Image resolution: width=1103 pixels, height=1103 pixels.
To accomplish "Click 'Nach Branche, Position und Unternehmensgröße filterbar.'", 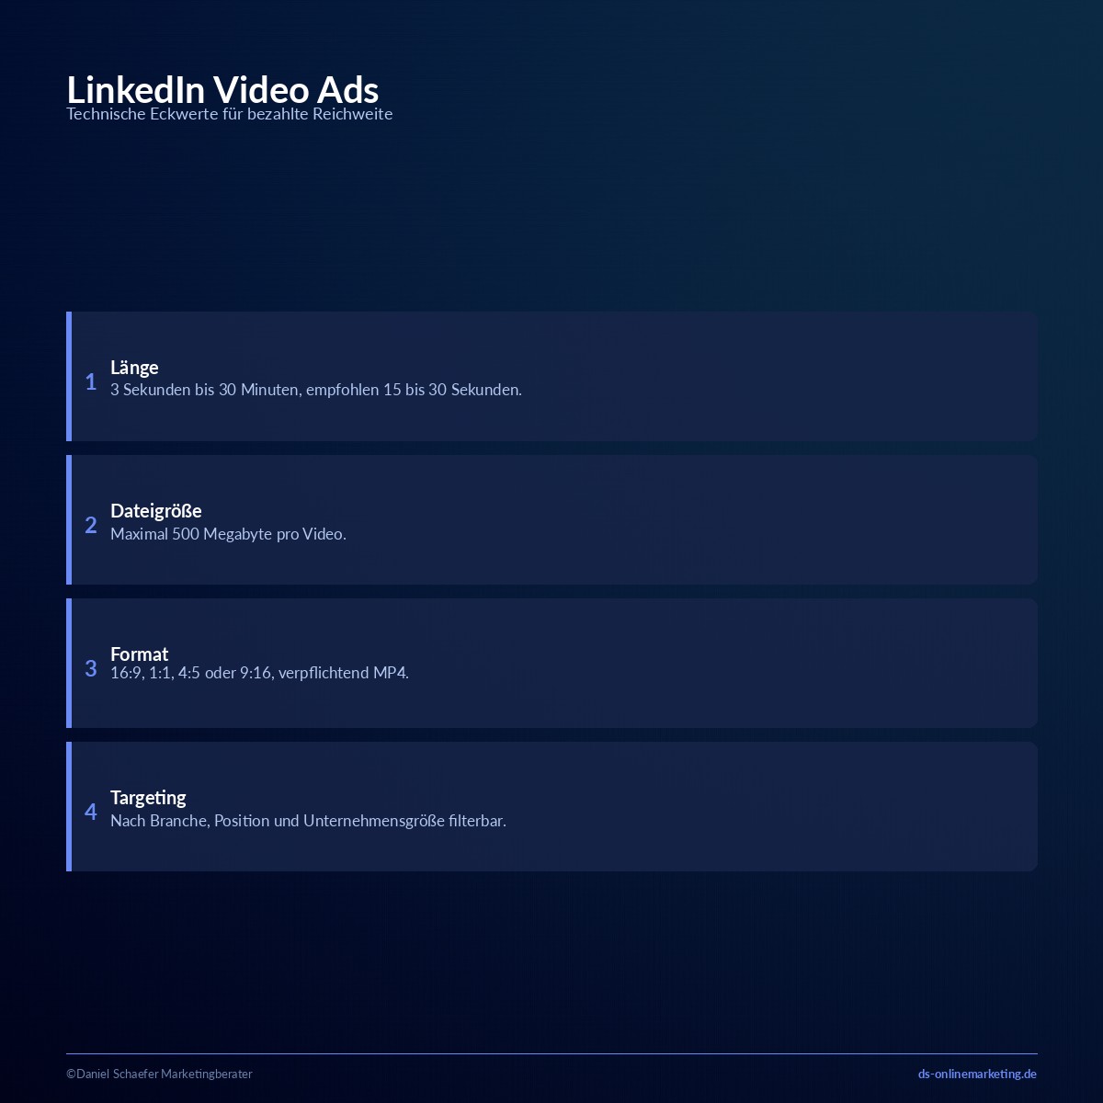I will pos(308,821).
